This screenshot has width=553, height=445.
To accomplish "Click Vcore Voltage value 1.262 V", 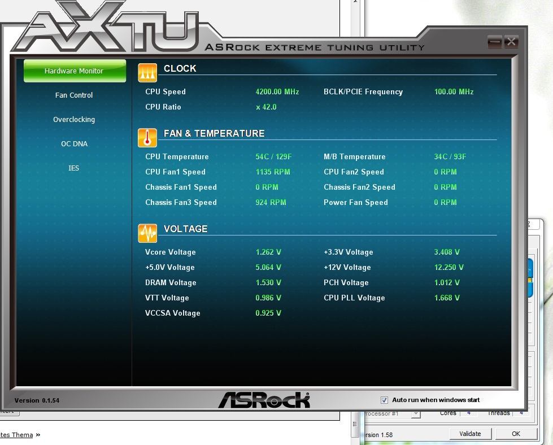I will coord(268,252).
